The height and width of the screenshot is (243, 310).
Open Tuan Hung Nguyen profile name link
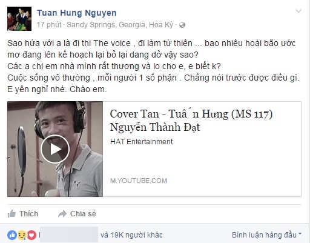(x=77, y=13)
